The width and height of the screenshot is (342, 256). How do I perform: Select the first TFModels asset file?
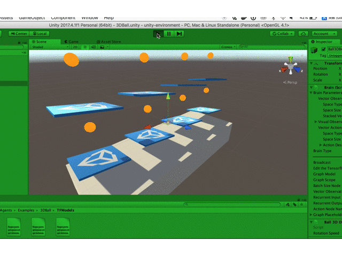pos(14,227)
